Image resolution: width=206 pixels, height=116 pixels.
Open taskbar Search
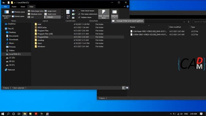(x=8, y=114)
